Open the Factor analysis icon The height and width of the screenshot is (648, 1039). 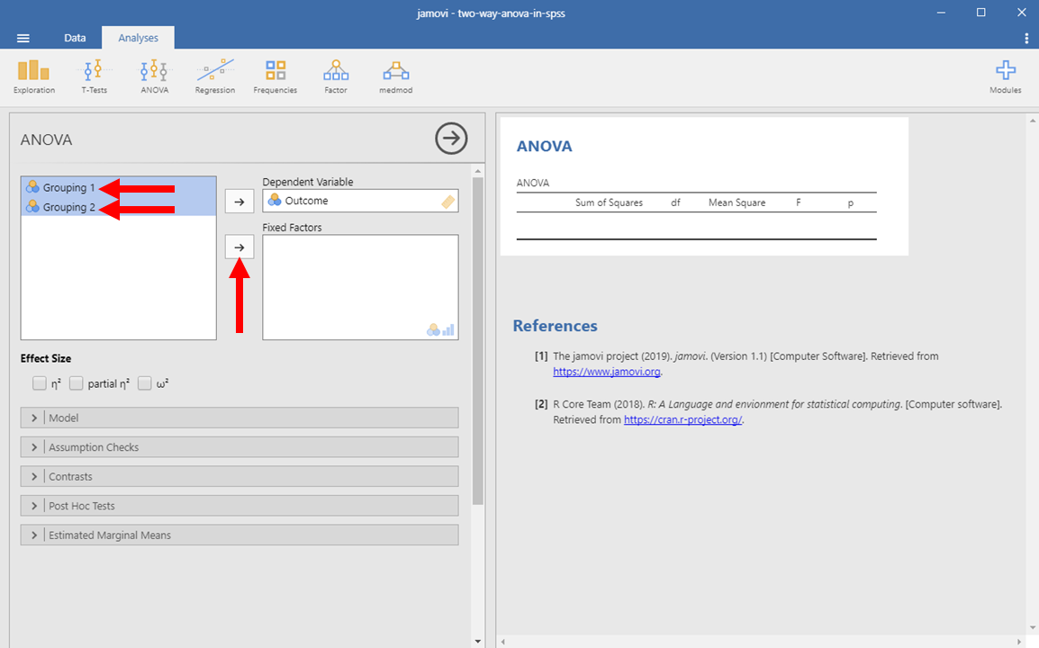point(336,76)
